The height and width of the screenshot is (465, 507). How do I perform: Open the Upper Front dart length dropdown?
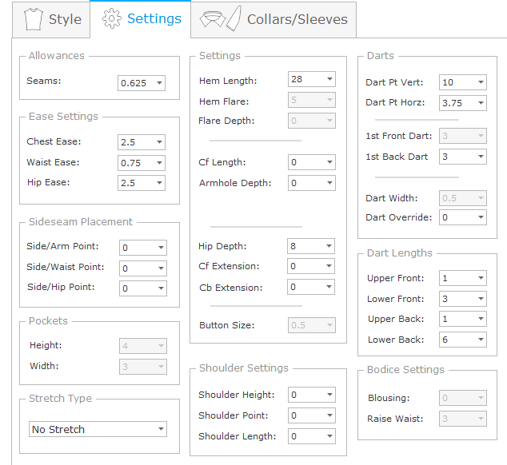tap(480, 278)
